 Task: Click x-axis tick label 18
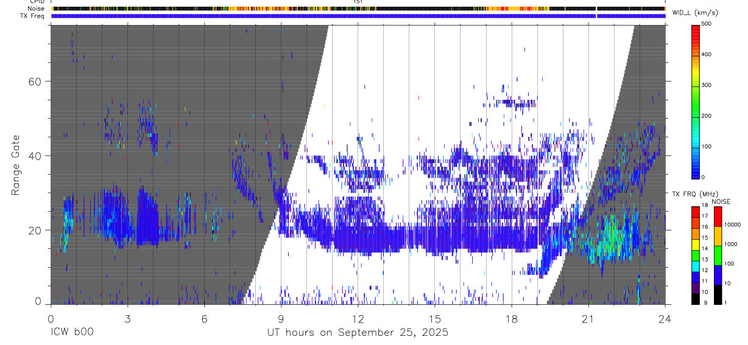coord(512,318)
